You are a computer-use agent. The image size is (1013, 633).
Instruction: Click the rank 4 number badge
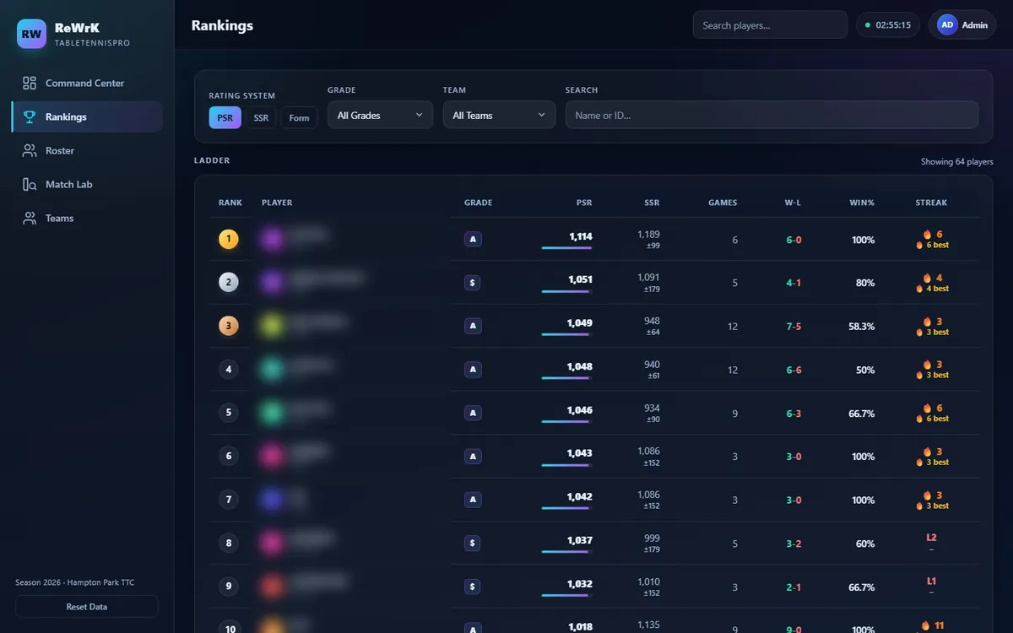pyautogui.click(x=229, y=369)
